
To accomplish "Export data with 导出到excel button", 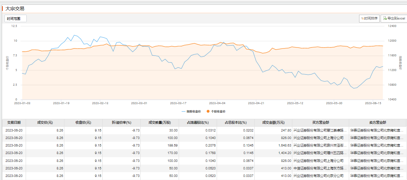I will click(394, 18).
